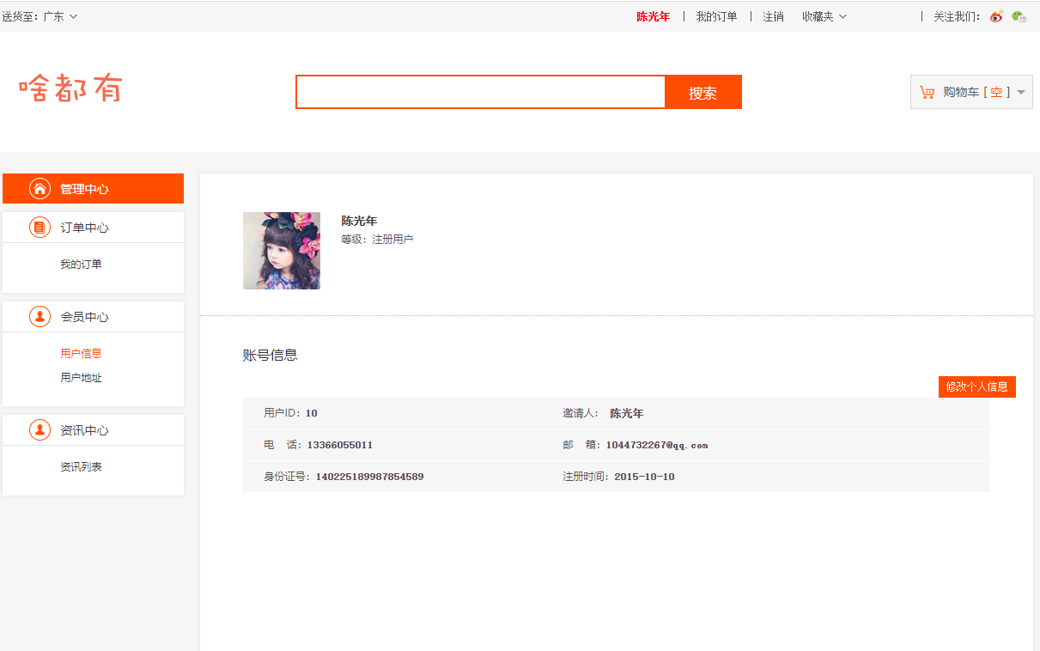Click the person icon beside 资讯中心
The width and height of the screenshot is (1040, 651).
coord(40,430)
